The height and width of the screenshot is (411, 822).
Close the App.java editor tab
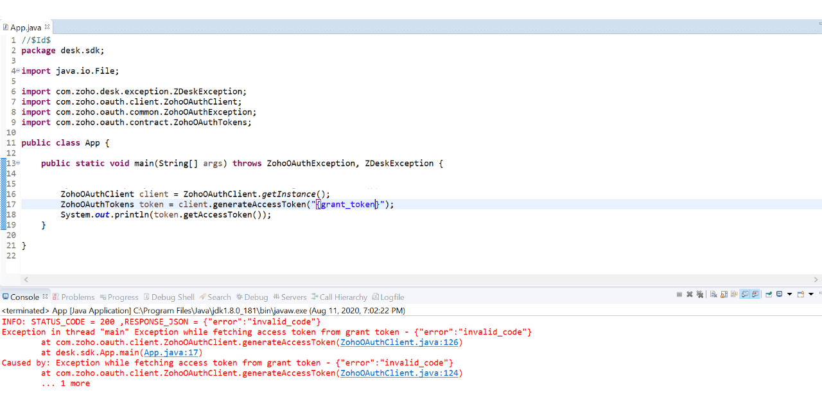(x=47, y=27)
